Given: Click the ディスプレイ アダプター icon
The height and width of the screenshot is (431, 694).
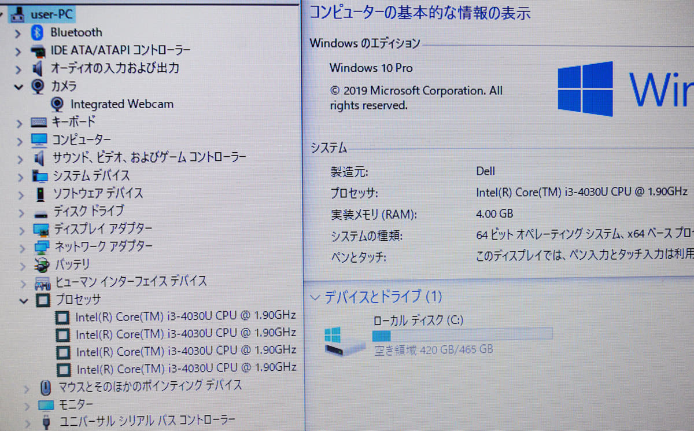Looking at the screenshot, I should [42, 229].
